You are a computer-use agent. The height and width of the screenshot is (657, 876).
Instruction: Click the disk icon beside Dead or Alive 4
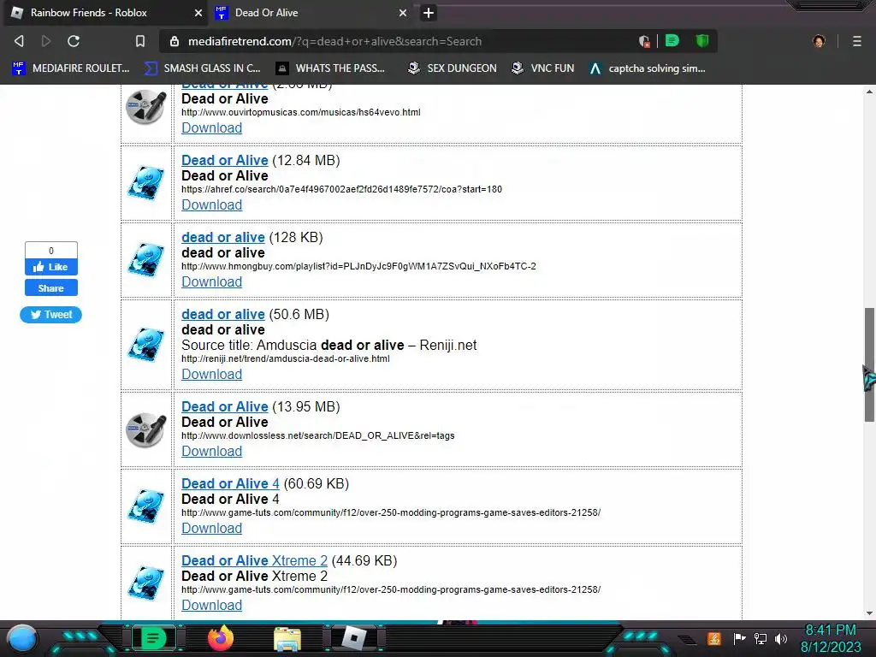tap(145, 506)
